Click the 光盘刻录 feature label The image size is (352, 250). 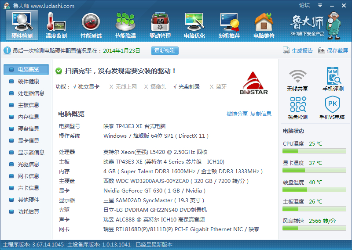(x=189, y=86)
